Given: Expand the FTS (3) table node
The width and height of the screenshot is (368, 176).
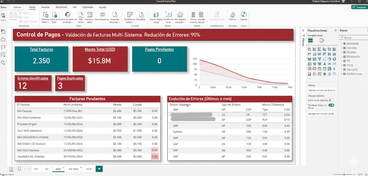Looking at the screenshot, I should [x=341, y=65].
